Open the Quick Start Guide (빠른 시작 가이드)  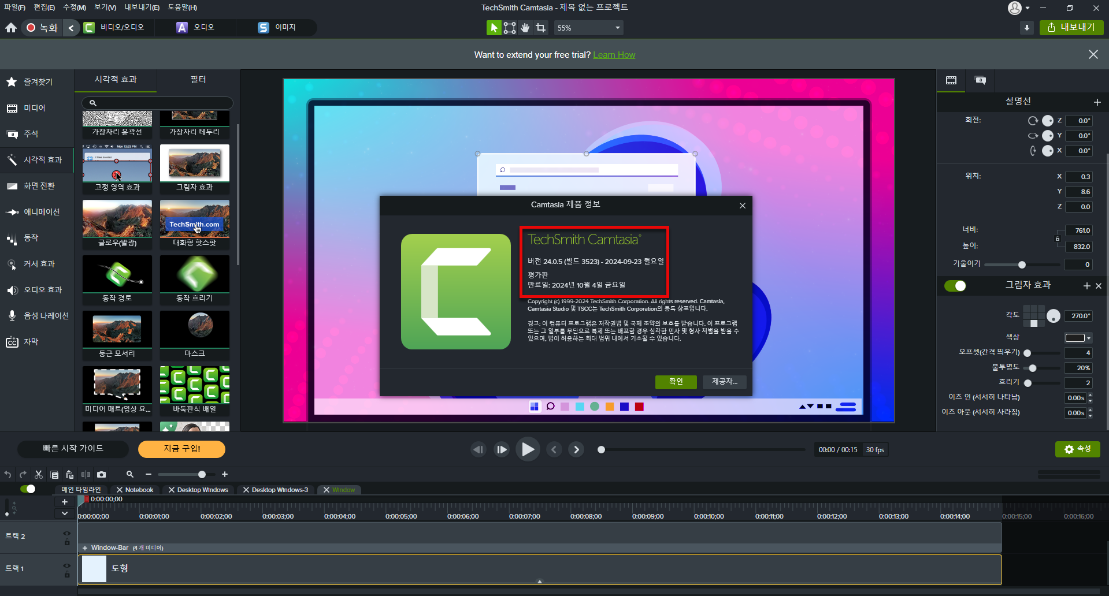pos(73,449)
